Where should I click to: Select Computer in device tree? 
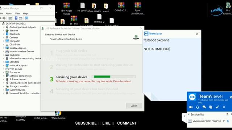(14, 41)
